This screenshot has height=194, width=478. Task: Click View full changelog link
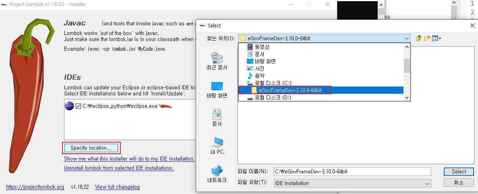tap(117, 187)
